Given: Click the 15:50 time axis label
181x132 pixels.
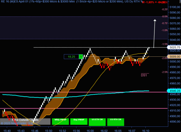Looking at the screenshot, I should click(x=49, y=131).
